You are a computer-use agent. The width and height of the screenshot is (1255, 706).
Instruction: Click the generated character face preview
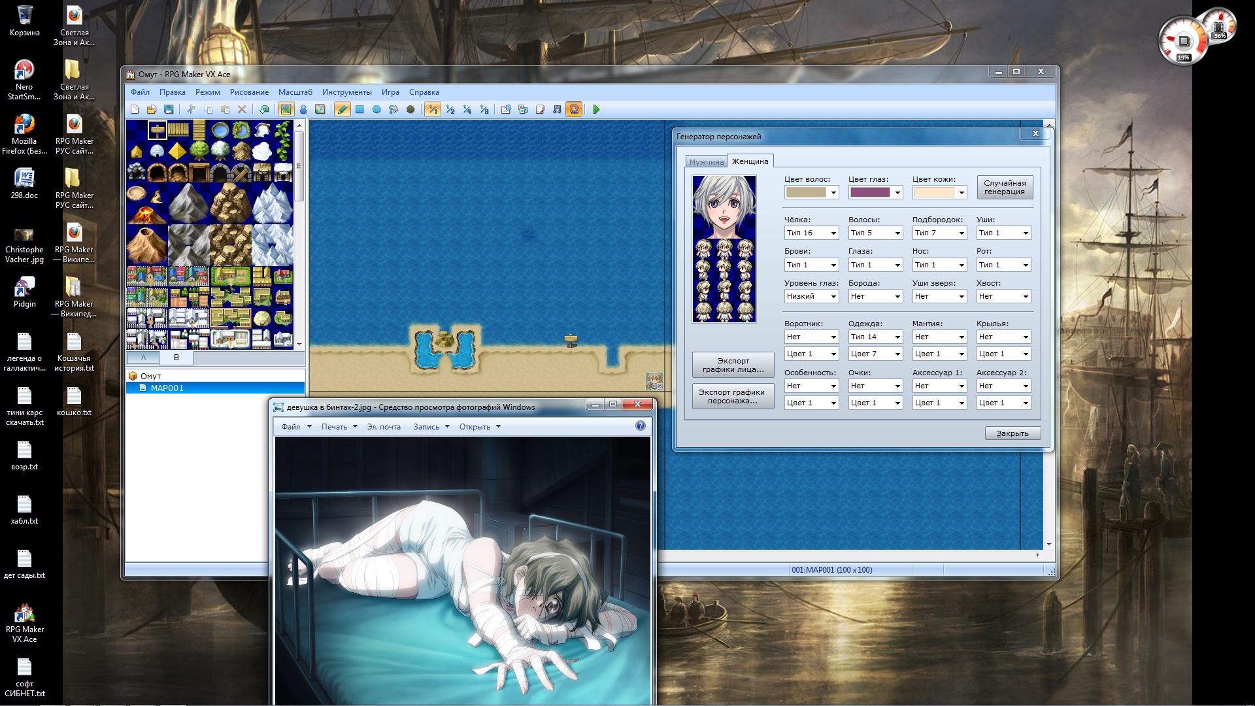[x=724, y=207]
